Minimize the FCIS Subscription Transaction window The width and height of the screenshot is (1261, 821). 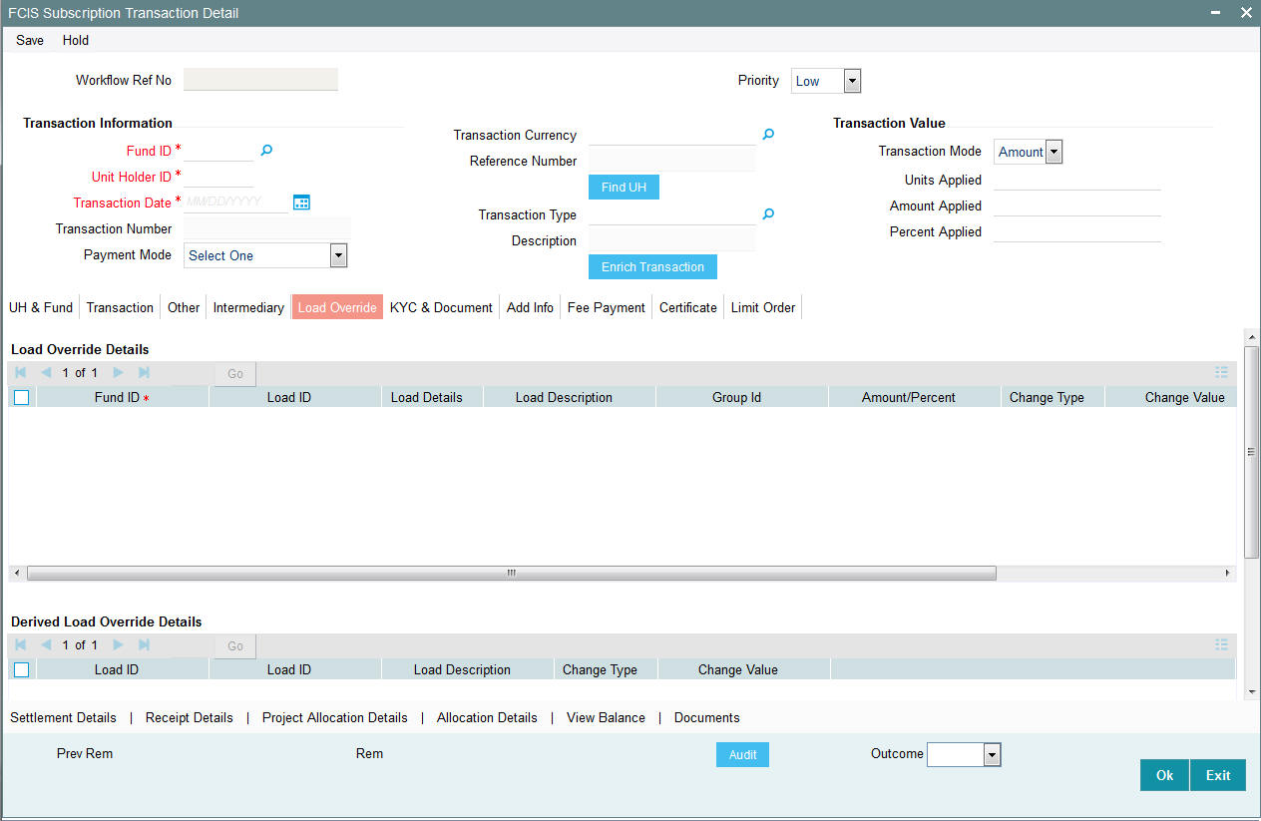click(x=1216, y=13)
